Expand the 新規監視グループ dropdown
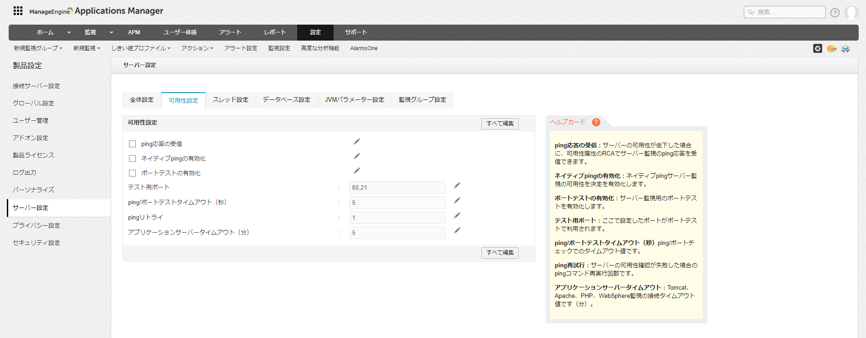Screen dimensions: 866x338 coord(38,48)
